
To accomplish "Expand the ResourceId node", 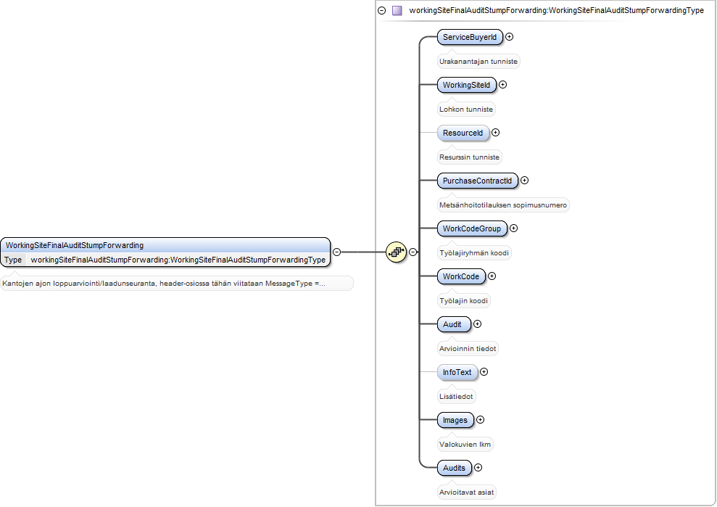I will click(495, 133).
